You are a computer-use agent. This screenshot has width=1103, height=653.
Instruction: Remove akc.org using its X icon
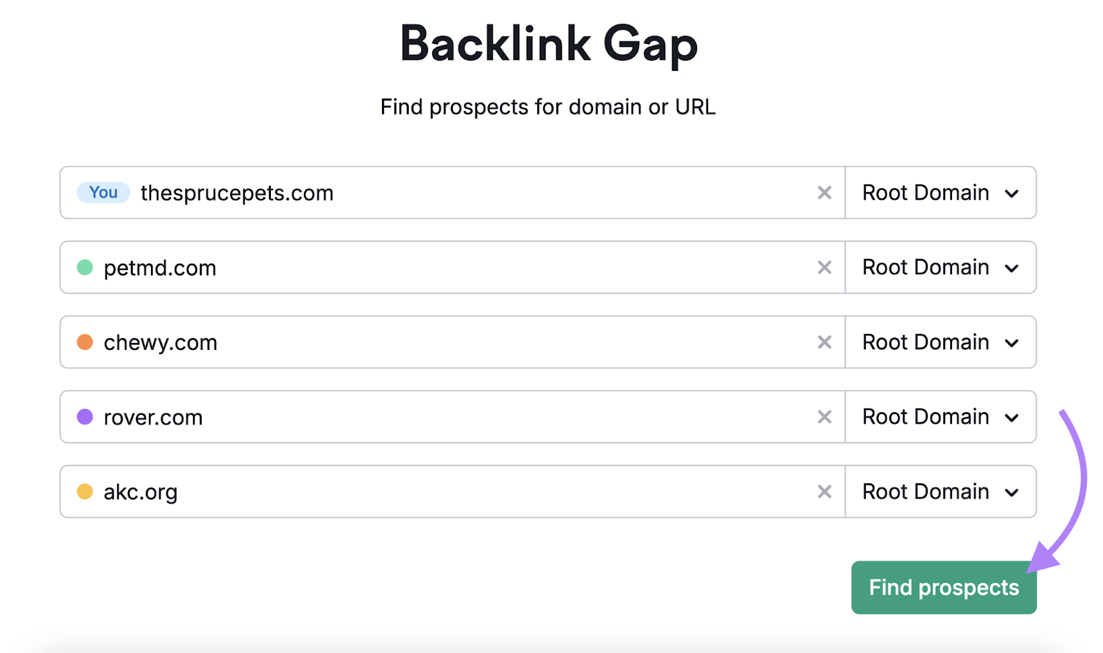(824, 492)
